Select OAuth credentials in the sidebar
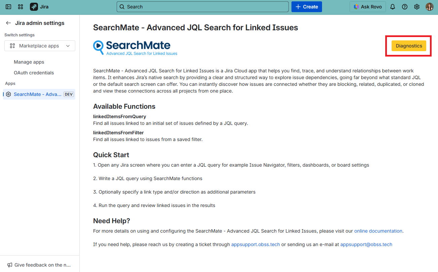This screenshot has width=438, height=272. [x=34, y=73]
